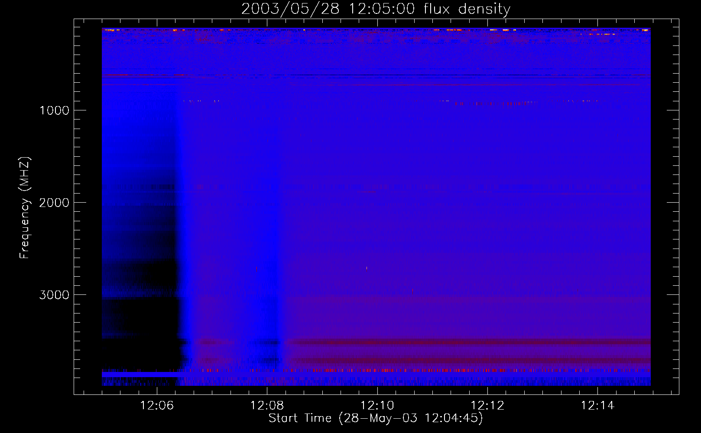Click the 12:10 time tick label
This screenshot has height=433, width=701.
click(377, 405)
